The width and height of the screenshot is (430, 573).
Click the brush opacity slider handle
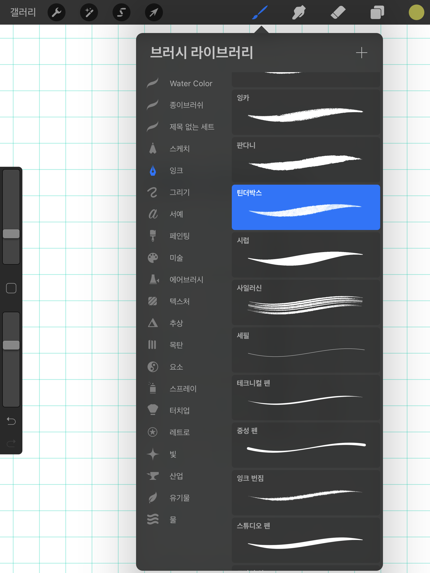[11, 345]
